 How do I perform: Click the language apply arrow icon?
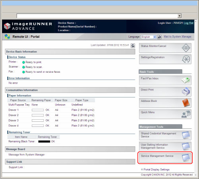click(x=159, y=37)
